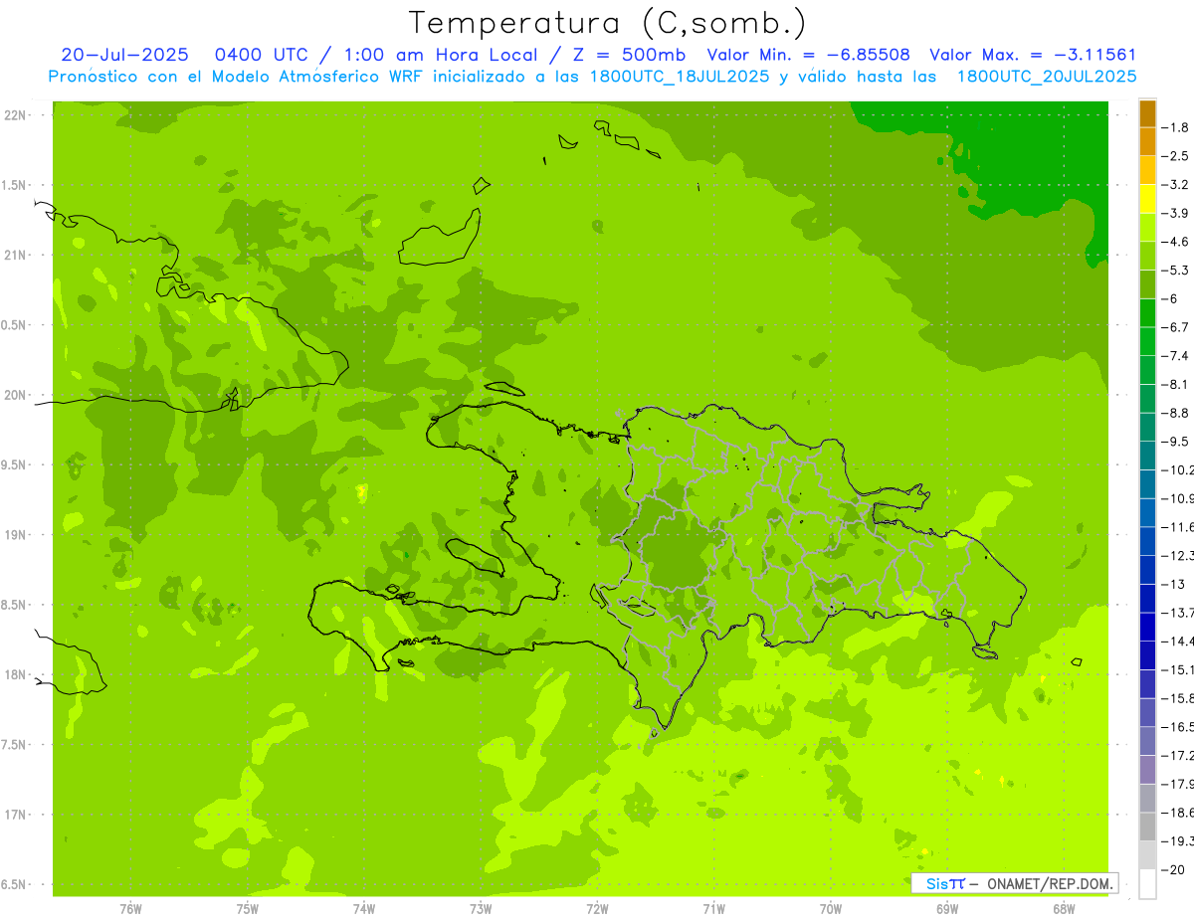Screen dimensions: 1194x922
Task: Click the initialization time "1800UTC_18JUL2025"
Action: coord(679,77)
